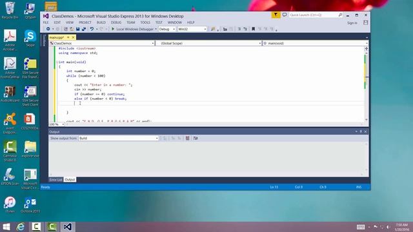Open the PROJECT menu

click(x=85, y=23)
